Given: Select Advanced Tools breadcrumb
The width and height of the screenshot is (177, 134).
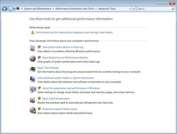Looking at the screenshot, I should click(x=107, y=9).
